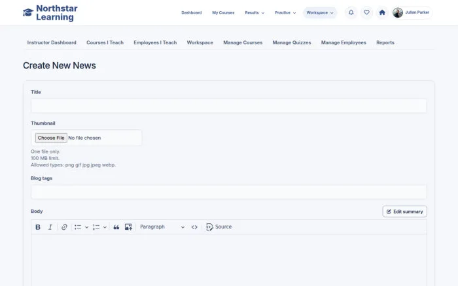Screen dimensions: 458x286
Task: Open notifications bell icon
Action: (x=351, y=12)
